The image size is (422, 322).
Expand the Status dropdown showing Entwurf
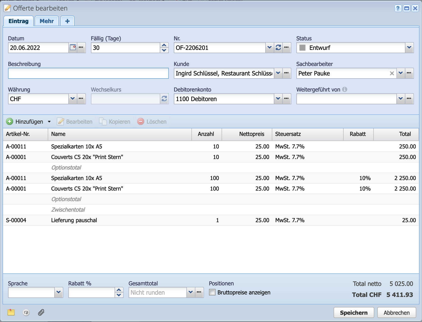click(409, 47)
